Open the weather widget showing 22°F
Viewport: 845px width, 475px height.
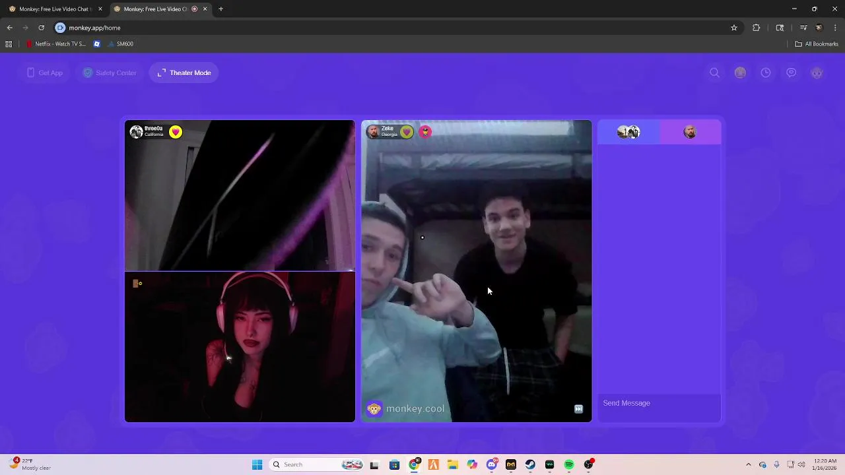[x=31, y=464]
